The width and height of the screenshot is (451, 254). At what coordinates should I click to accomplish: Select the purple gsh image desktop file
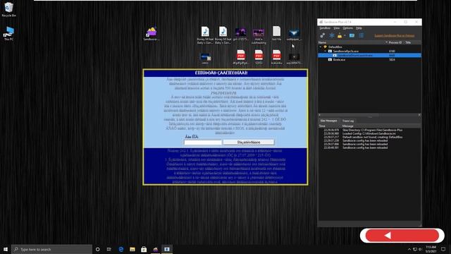pos(240,34)
